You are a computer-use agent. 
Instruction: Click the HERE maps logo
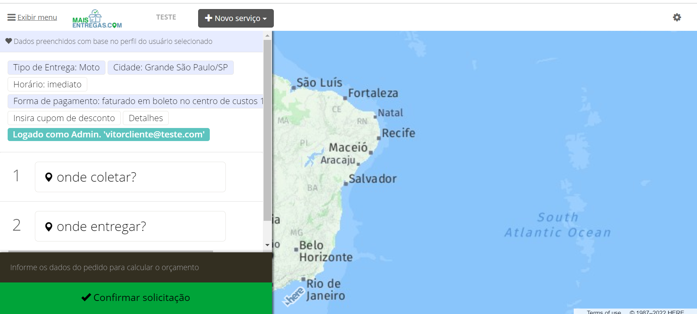pos(294,297)
